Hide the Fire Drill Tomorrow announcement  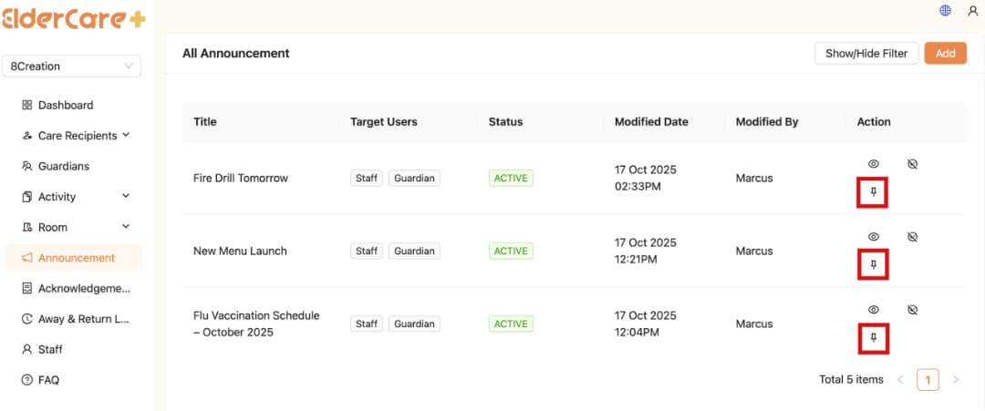(912, 164)
